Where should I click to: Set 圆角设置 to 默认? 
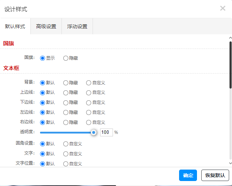pyautogui.click(x=43, y=144)
